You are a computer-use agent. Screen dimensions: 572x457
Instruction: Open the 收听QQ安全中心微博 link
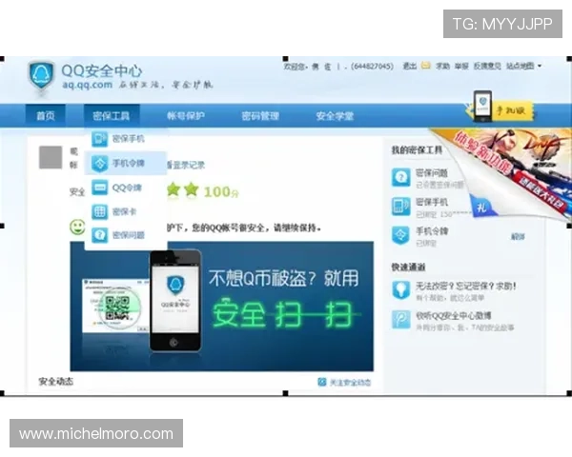454,315
